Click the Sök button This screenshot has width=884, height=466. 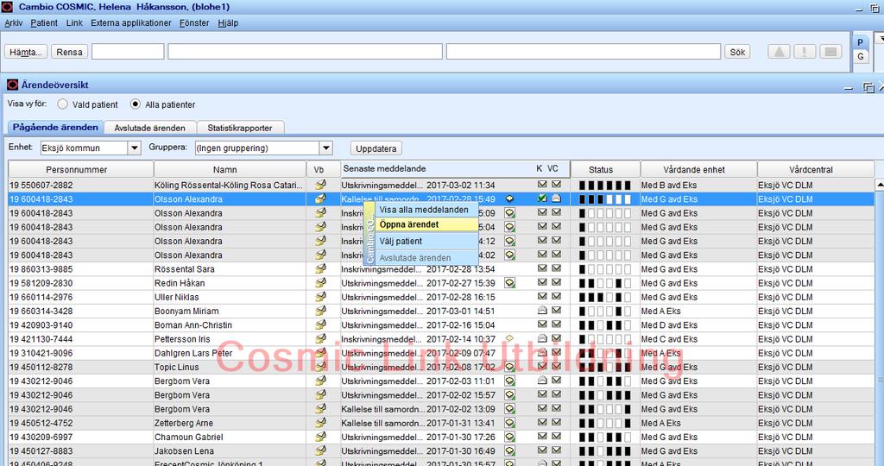(x=737, y=52)
